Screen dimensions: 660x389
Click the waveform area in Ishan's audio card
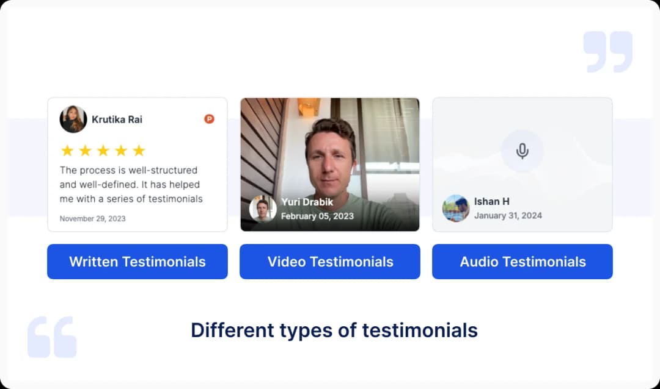[x=574, y=165]
